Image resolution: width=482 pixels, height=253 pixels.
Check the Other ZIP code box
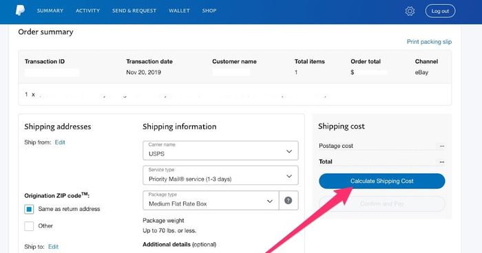click(29, 226)
